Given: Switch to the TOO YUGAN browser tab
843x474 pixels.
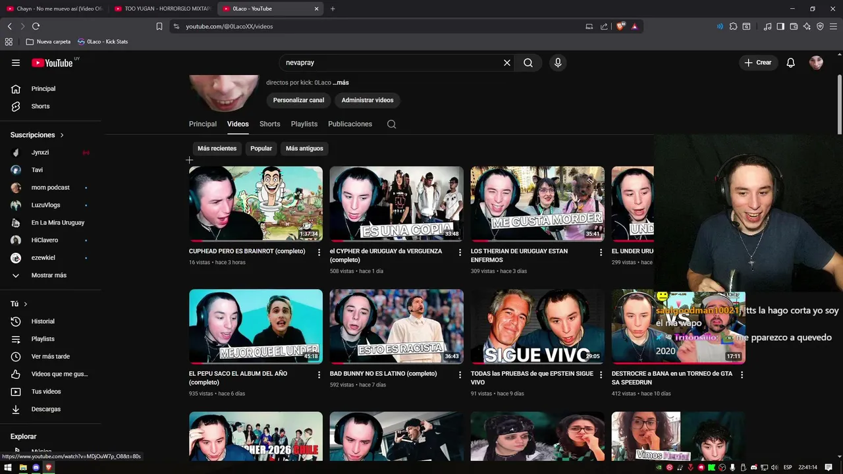Looking at the screenshot, I should click(163, 9).
